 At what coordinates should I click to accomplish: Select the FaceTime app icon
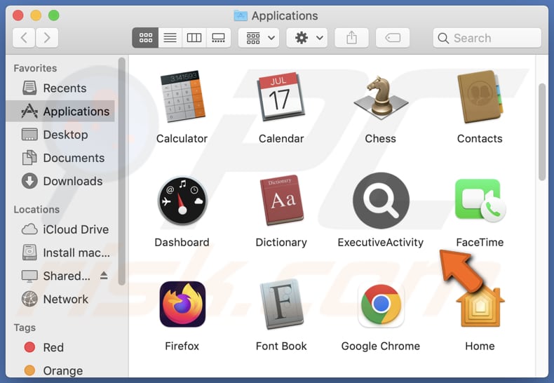[480, 200]
